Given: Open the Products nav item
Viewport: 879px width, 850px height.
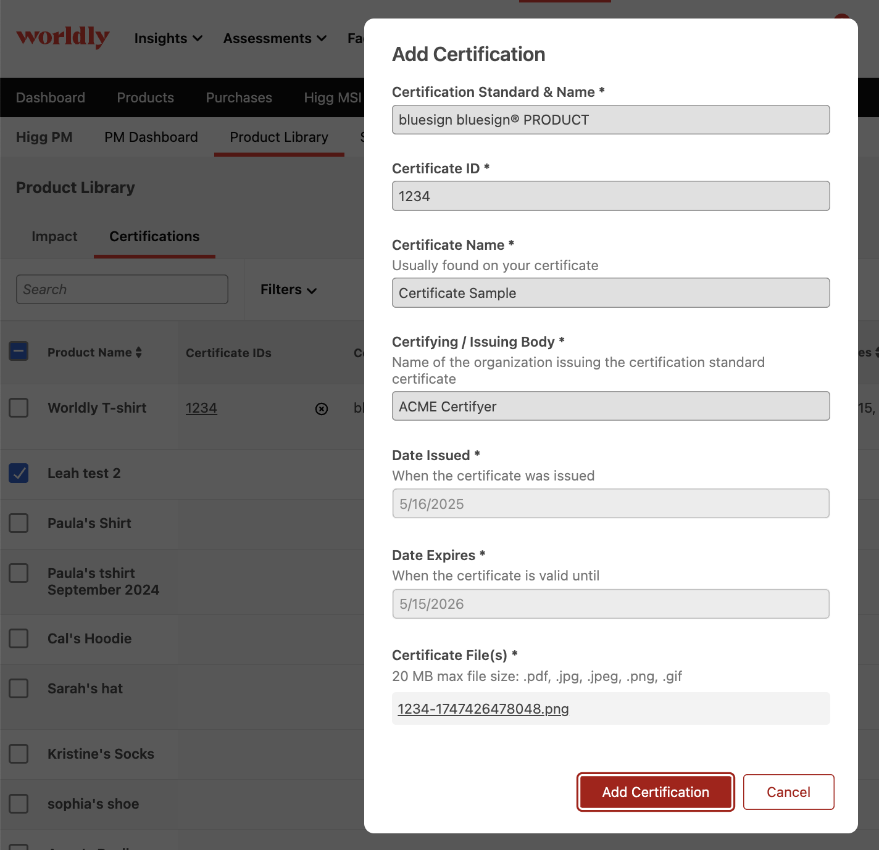Looking at the screenshot, I should click(x=146, y=97).
